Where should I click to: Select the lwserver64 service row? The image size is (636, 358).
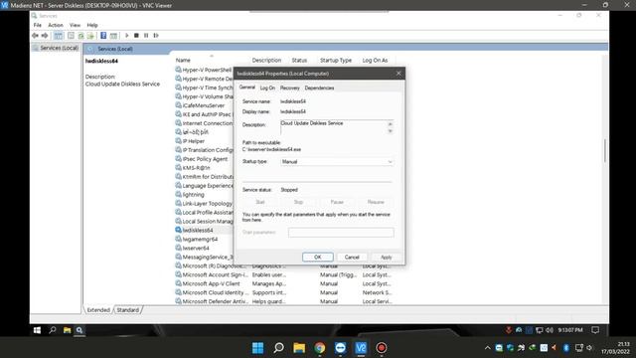pos(196,248)
